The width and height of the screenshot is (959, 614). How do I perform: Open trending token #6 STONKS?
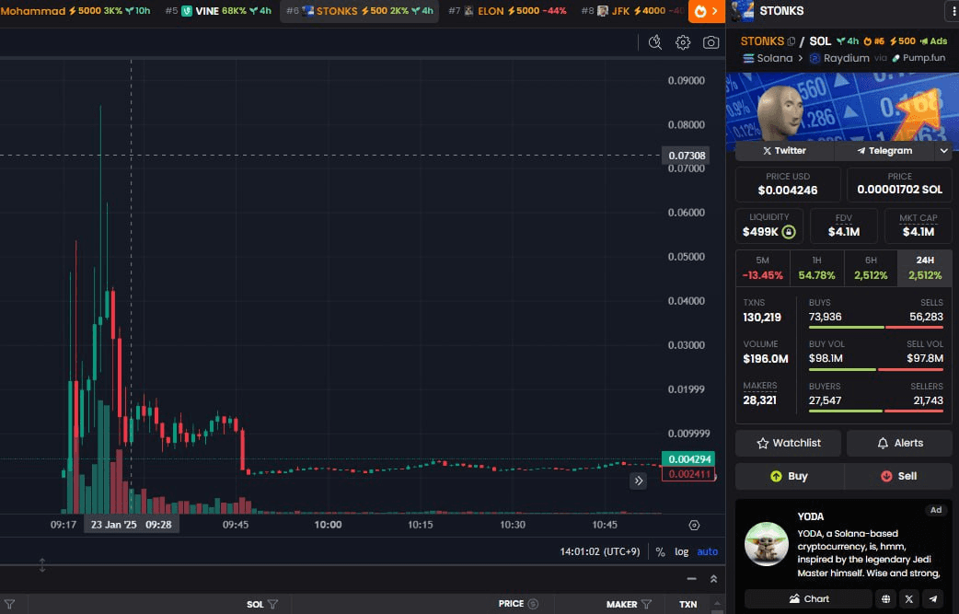[x=360, y=11]
